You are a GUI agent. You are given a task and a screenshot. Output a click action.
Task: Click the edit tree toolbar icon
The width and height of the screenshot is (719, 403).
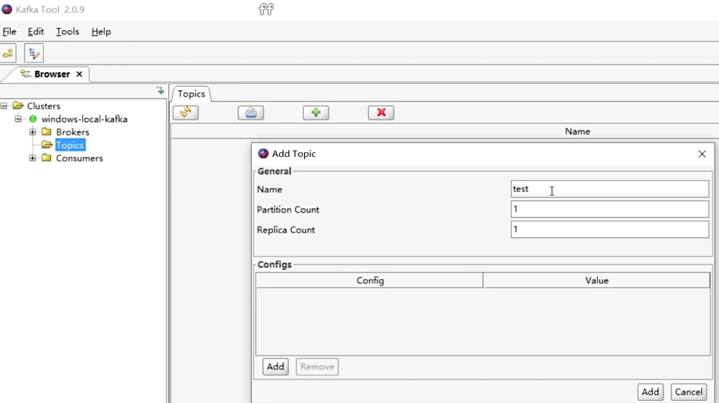point(34,54)
